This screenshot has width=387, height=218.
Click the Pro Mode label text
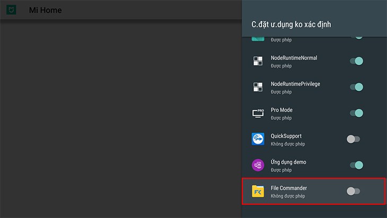282,110
